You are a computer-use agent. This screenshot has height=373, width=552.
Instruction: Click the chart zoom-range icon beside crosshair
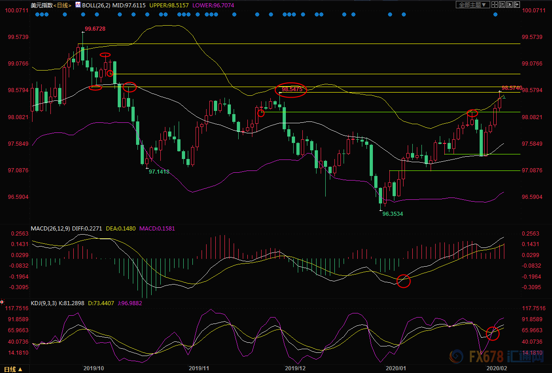tap(502, 5)
